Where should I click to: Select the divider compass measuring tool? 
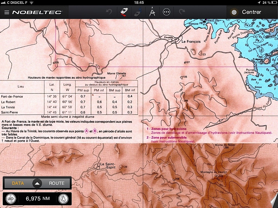(x=152, y=12)
